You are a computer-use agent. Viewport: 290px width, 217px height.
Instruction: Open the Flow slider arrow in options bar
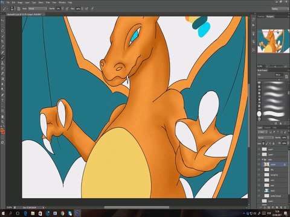pos(82,8)
